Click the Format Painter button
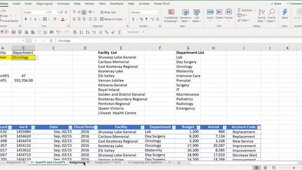This screenshot has width=302, height=170. 9,21
